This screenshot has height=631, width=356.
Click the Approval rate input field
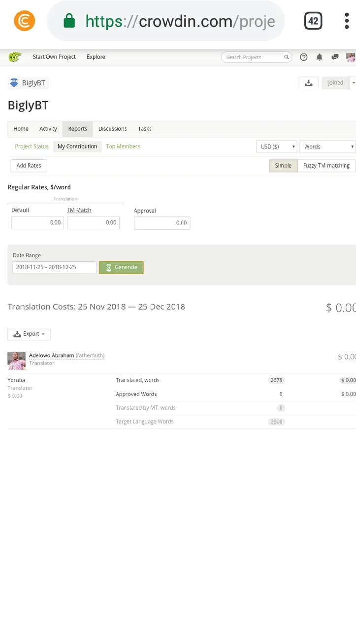pyautogui.click(x=162, y=223)
